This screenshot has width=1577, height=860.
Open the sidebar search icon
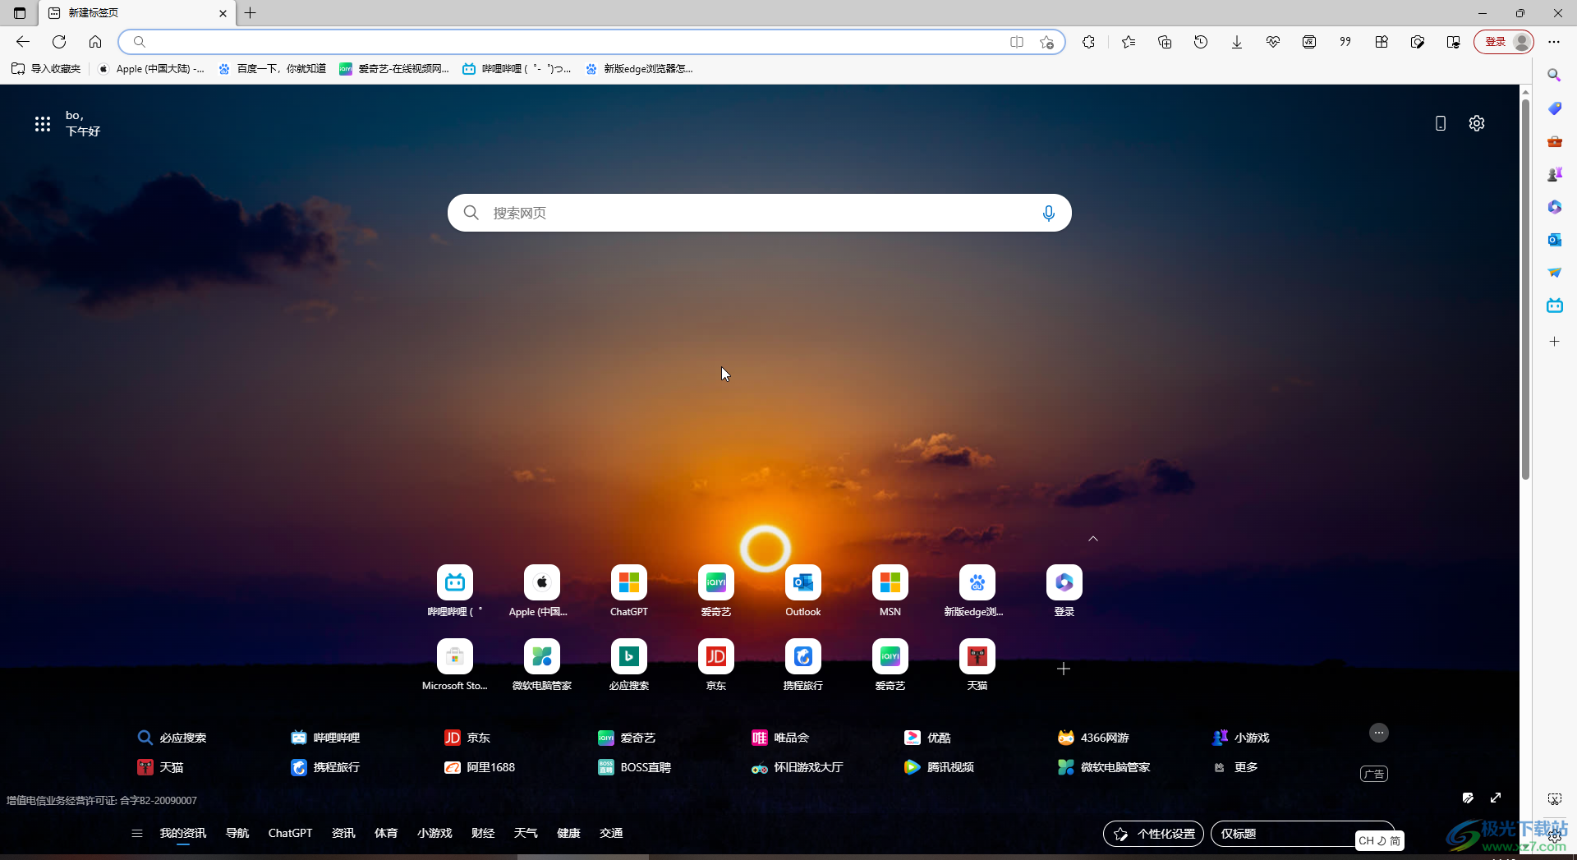[1554, 76]
